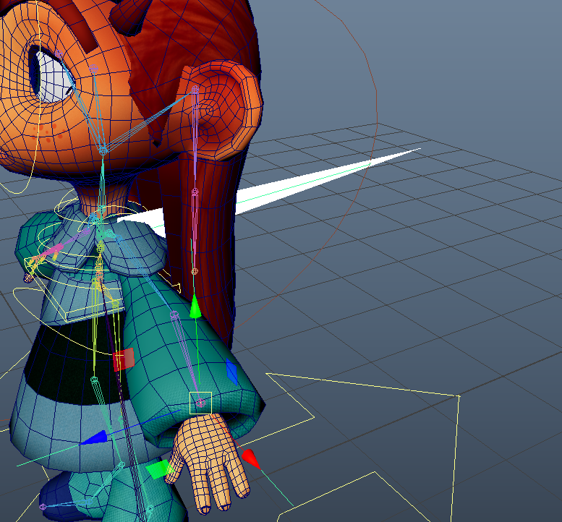Select the lowest hair joint above the green arrow

tap(195, 272)
